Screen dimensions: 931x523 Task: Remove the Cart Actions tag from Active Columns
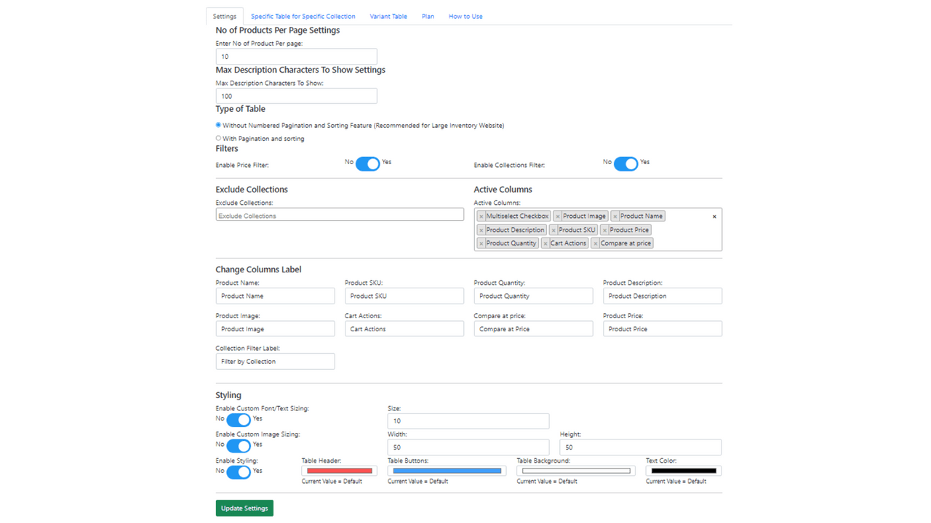[x=546, y=243]
